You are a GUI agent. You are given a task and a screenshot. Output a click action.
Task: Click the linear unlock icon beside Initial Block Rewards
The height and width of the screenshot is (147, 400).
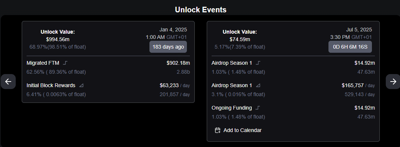point(81,85)
